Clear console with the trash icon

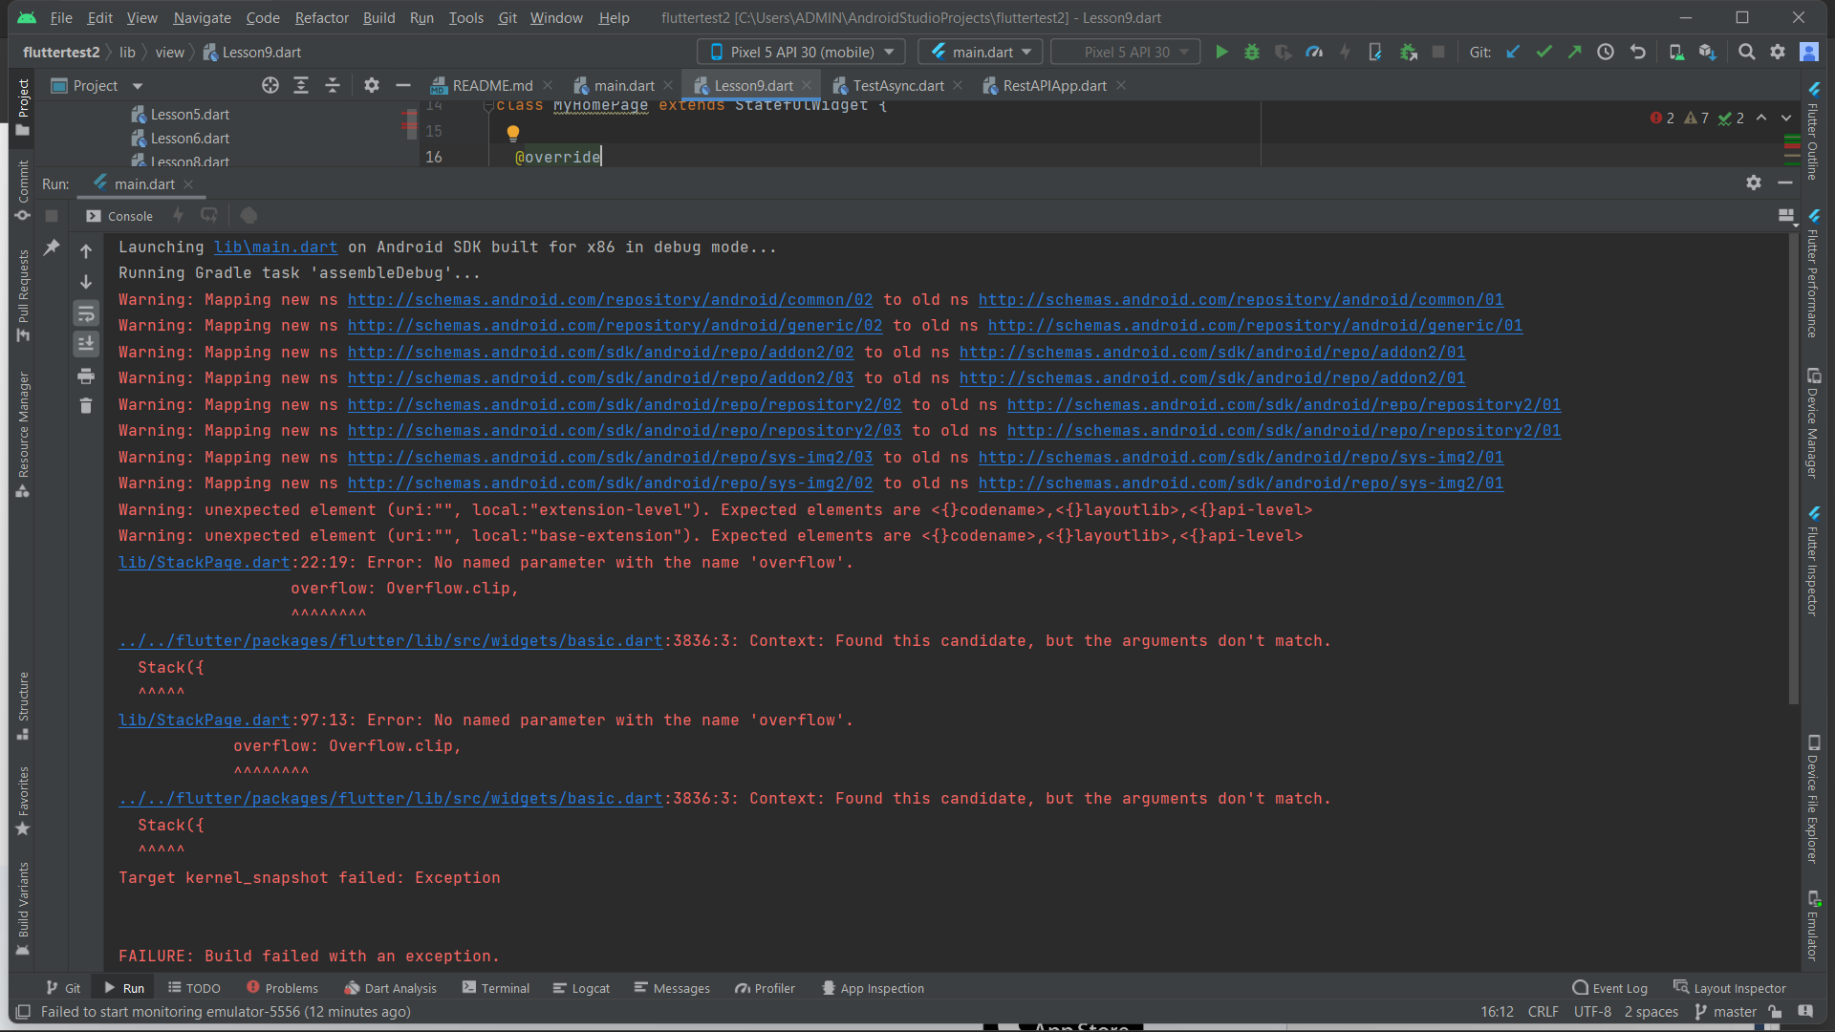[x=86, y=406]
